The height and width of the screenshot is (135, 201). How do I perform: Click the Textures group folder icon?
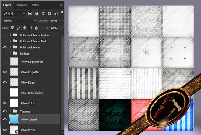click(15, 111)
